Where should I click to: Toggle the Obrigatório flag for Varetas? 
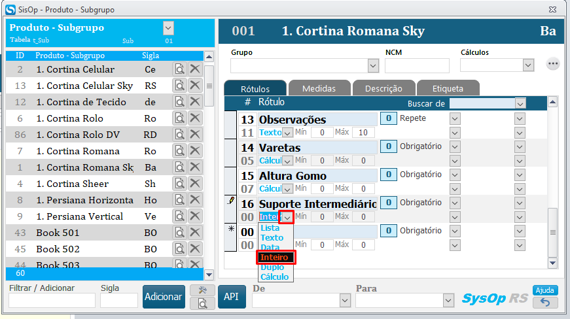pos(388,146)
